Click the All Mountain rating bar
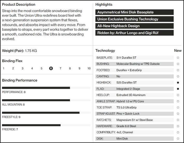Viewport: 184px width, 143px height. (36, 100)
